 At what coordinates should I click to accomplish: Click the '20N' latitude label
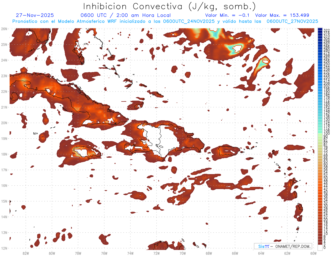click(x=4, y=123)
